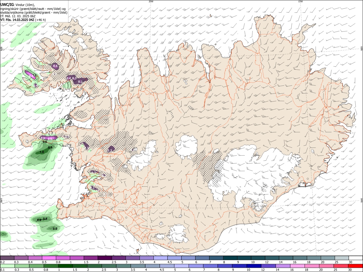363x272 pixels.
Task: Click the '20W' longitude label
Action: tap(151, 1)
